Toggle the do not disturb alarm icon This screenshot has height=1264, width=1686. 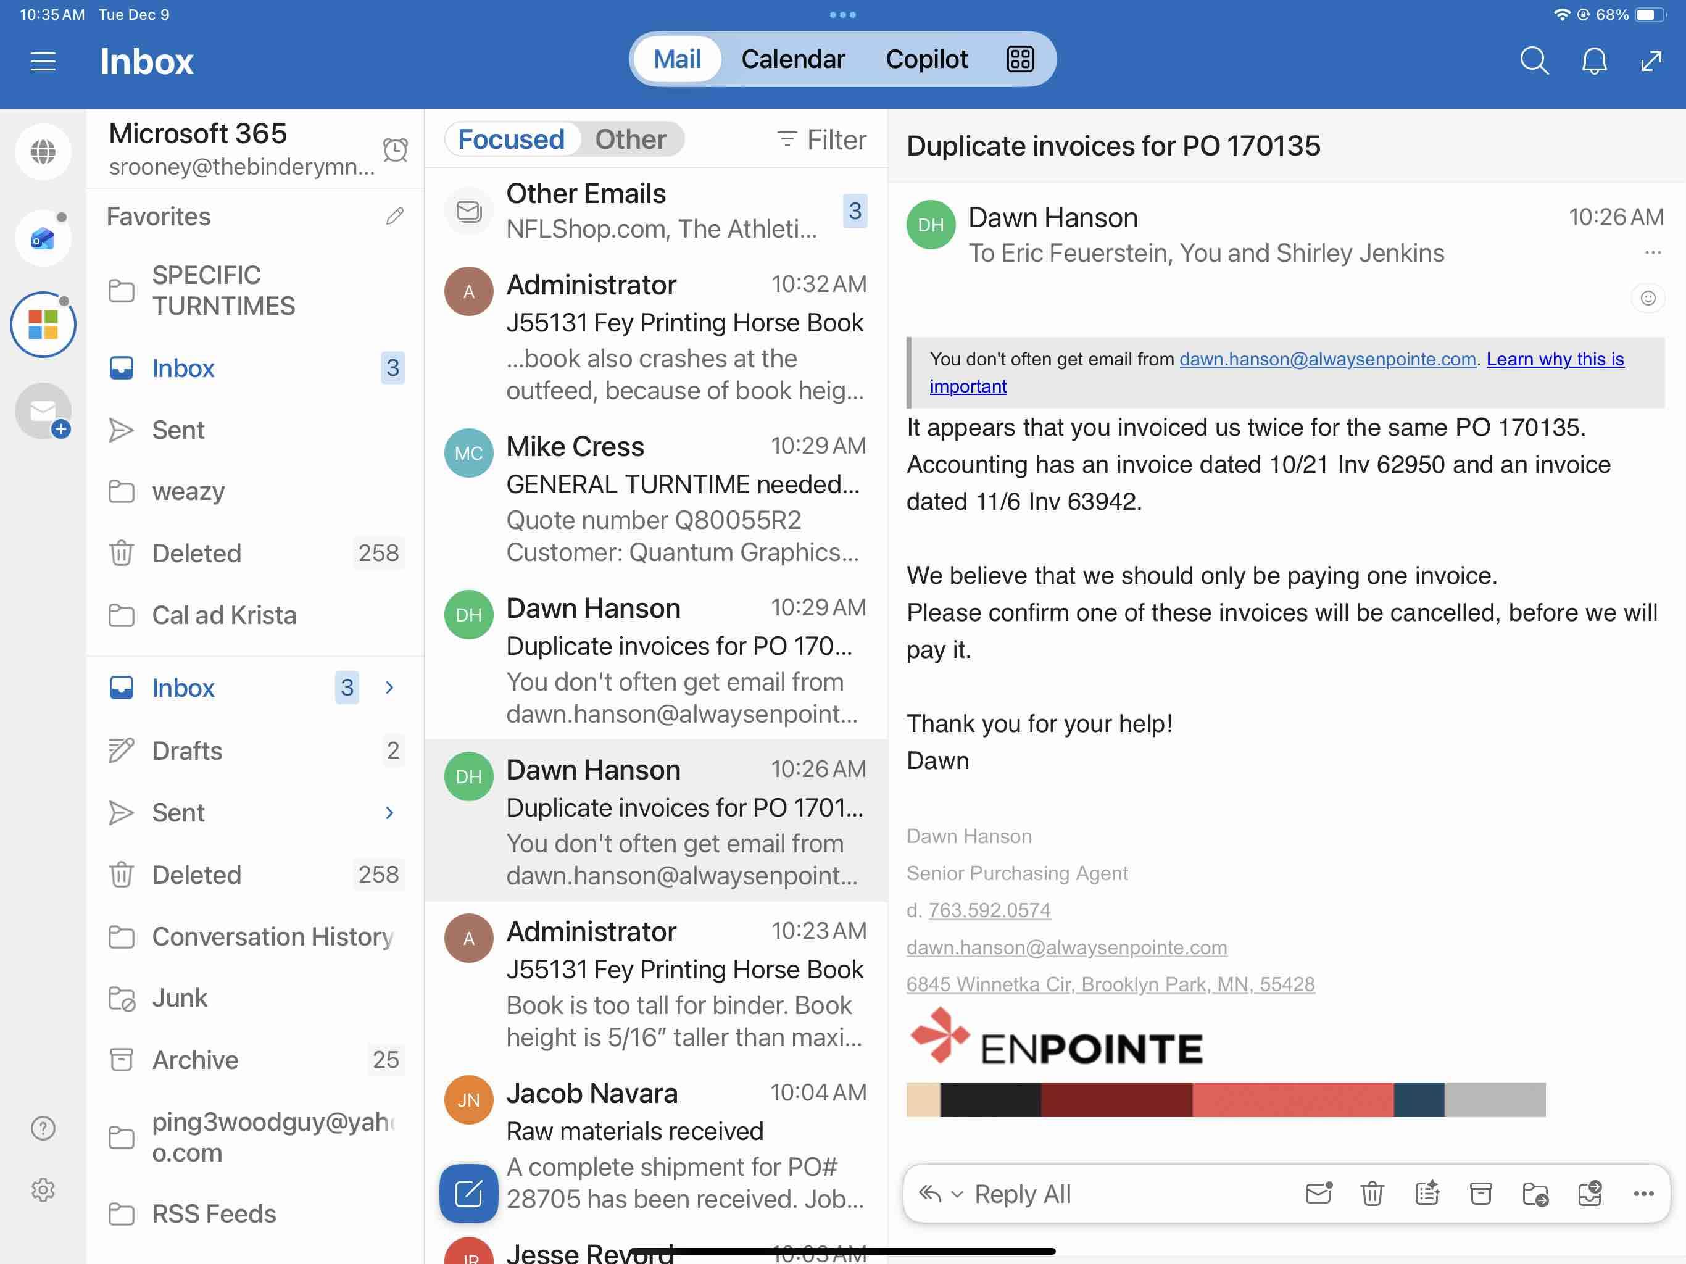click(395, 149)
